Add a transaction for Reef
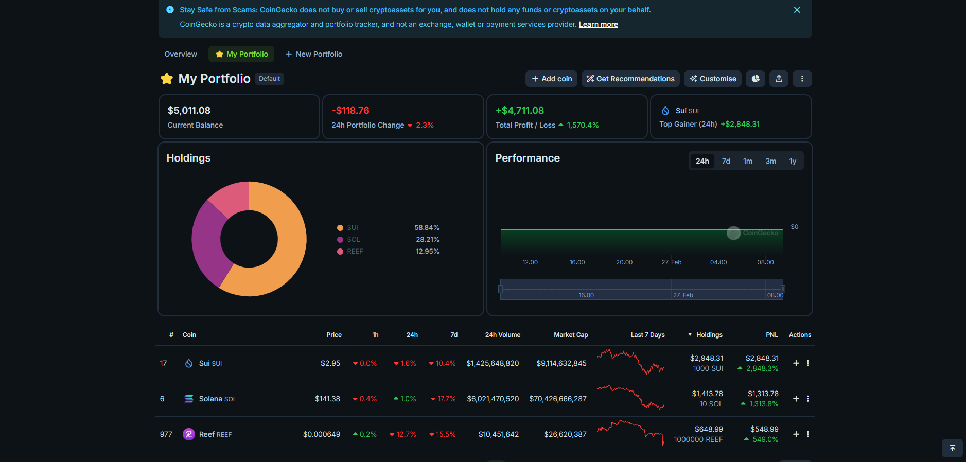 pyautogui.click(x=796, y=434)
